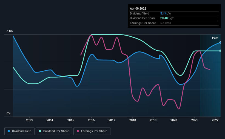This screenshot has height=139, width=225.
Task: Click the No data earnings per share entry
Action: (166, 23)
